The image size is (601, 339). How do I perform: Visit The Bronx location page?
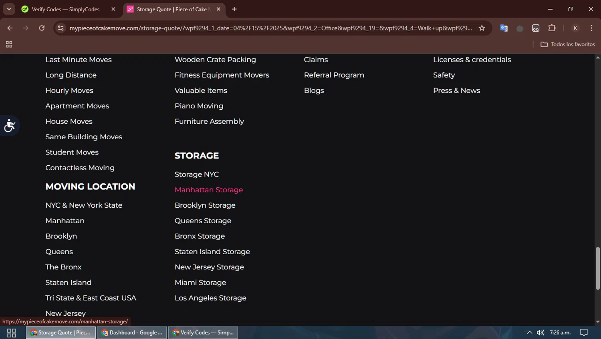pos(63,267)
